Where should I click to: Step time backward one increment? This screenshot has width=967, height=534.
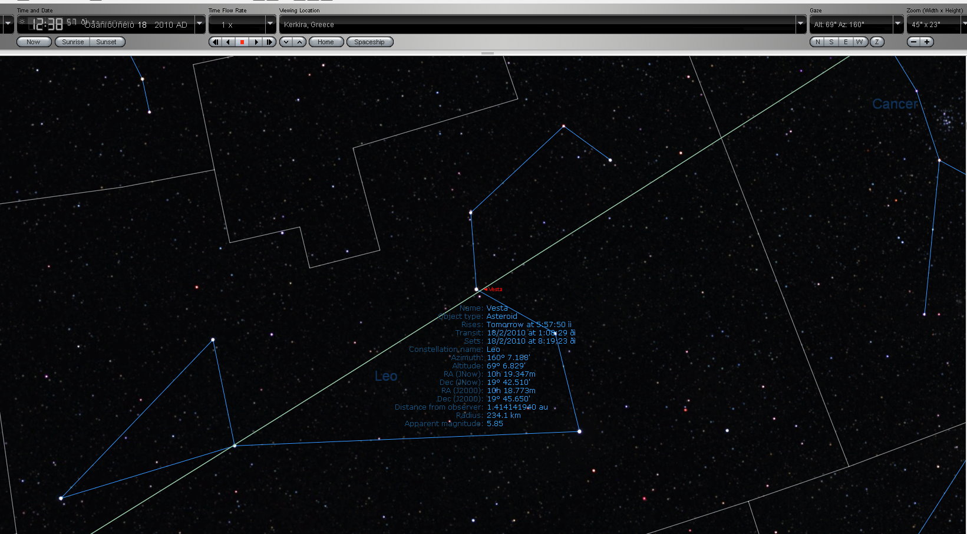pos(215,42)
